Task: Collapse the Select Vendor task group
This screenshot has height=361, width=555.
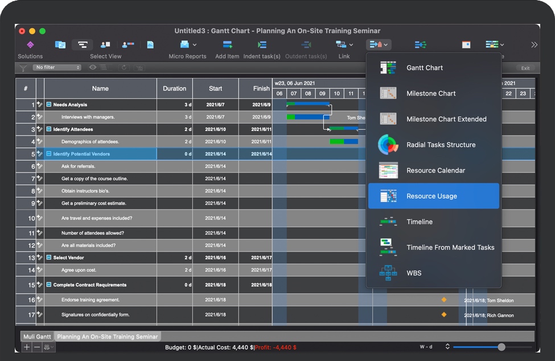Action: (49, 258)
